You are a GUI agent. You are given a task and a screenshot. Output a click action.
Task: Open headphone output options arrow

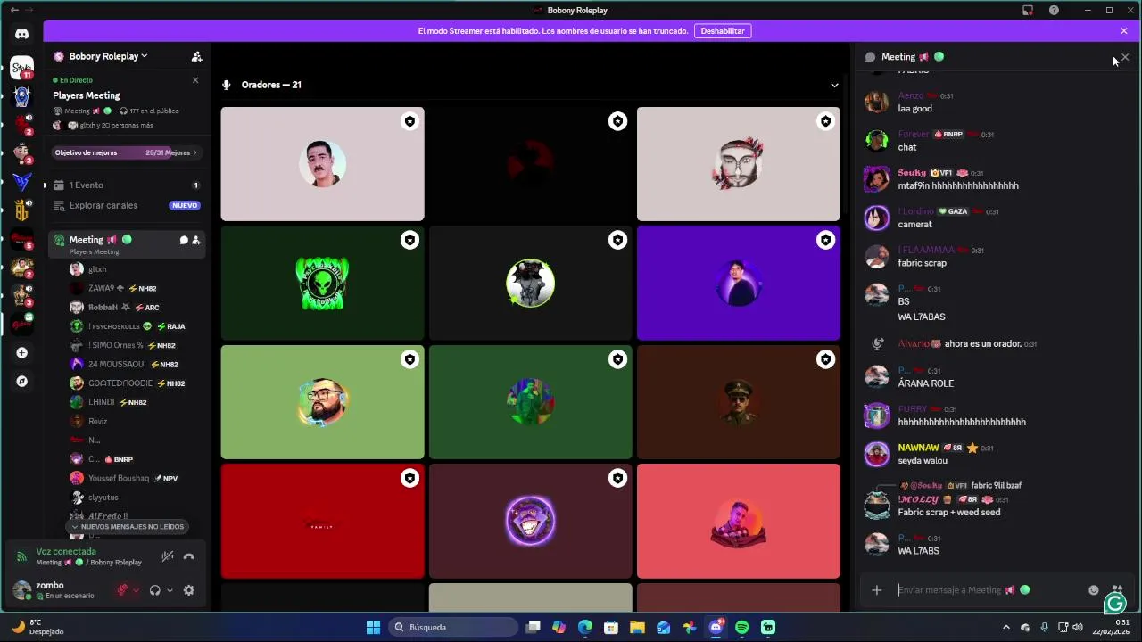tap(170, 590)
